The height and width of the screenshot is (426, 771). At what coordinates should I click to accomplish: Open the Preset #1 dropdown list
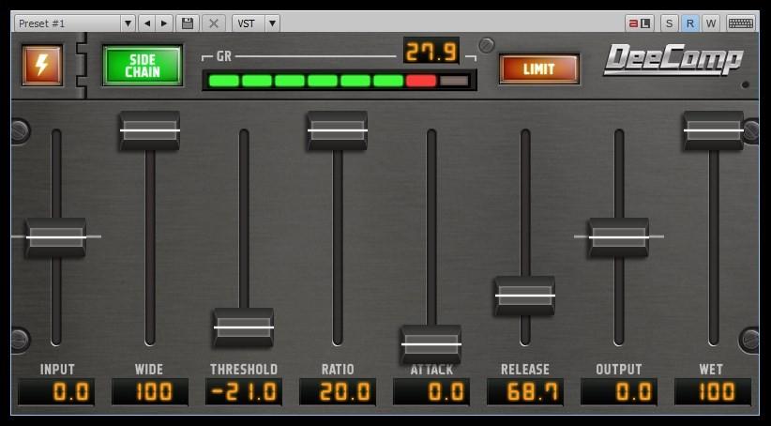[75, 23]
